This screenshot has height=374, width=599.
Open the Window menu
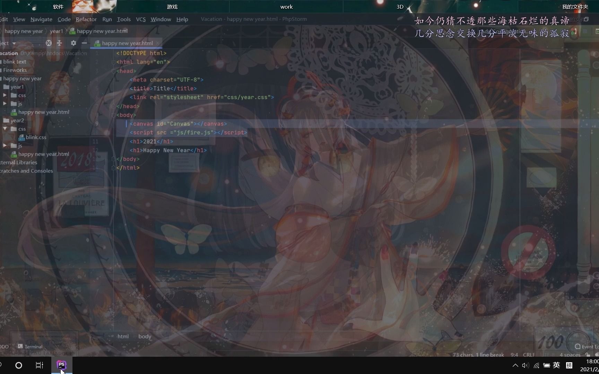[161, 19]
